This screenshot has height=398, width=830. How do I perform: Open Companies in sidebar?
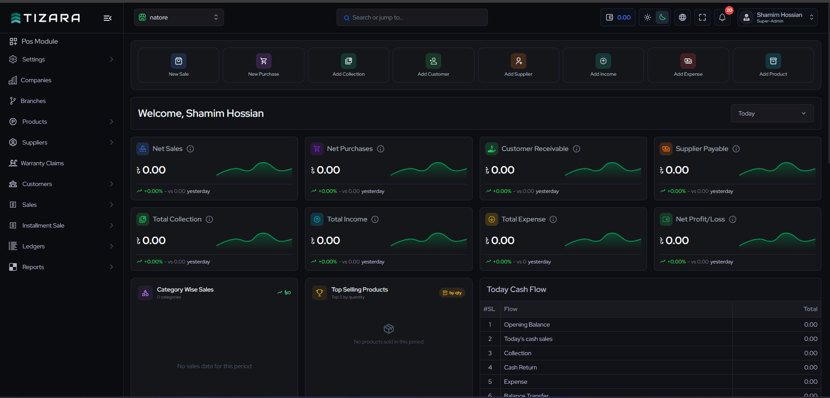tap(61, 80)
